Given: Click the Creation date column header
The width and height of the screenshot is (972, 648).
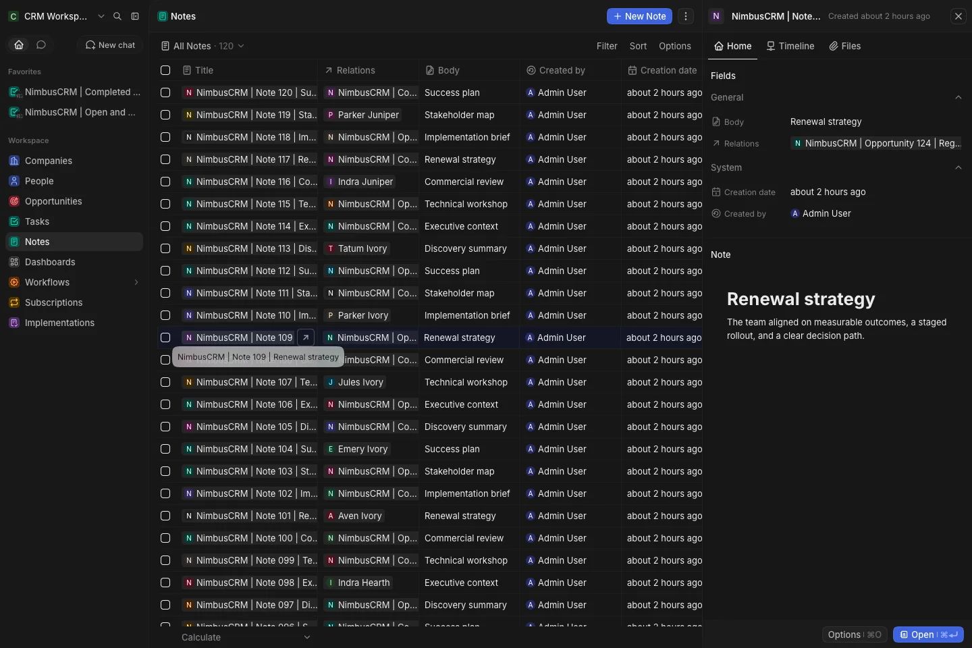Looking at the screenshot, I should 662,70.
